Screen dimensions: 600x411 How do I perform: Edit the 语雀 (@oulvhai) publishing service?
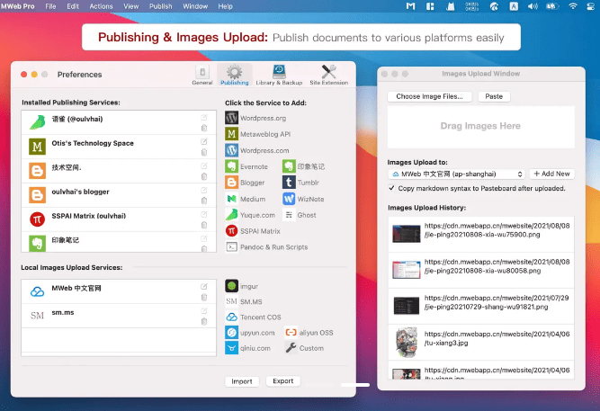pos(204,118)
